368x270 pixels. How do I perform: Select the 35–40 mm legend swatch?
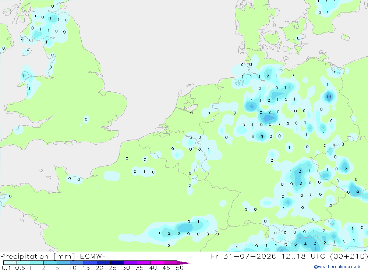coord(144,263)
